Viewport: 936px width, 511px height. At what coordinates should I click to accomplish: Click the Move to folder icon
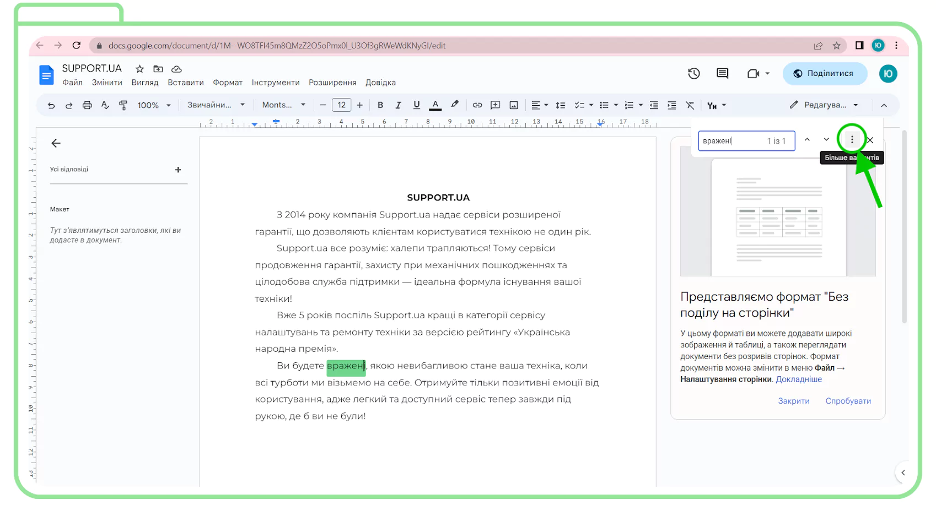pos(158,69)
